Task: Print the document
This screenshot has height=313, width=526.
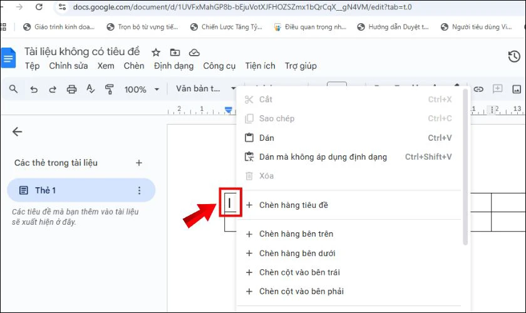Action: pos(71,90)
